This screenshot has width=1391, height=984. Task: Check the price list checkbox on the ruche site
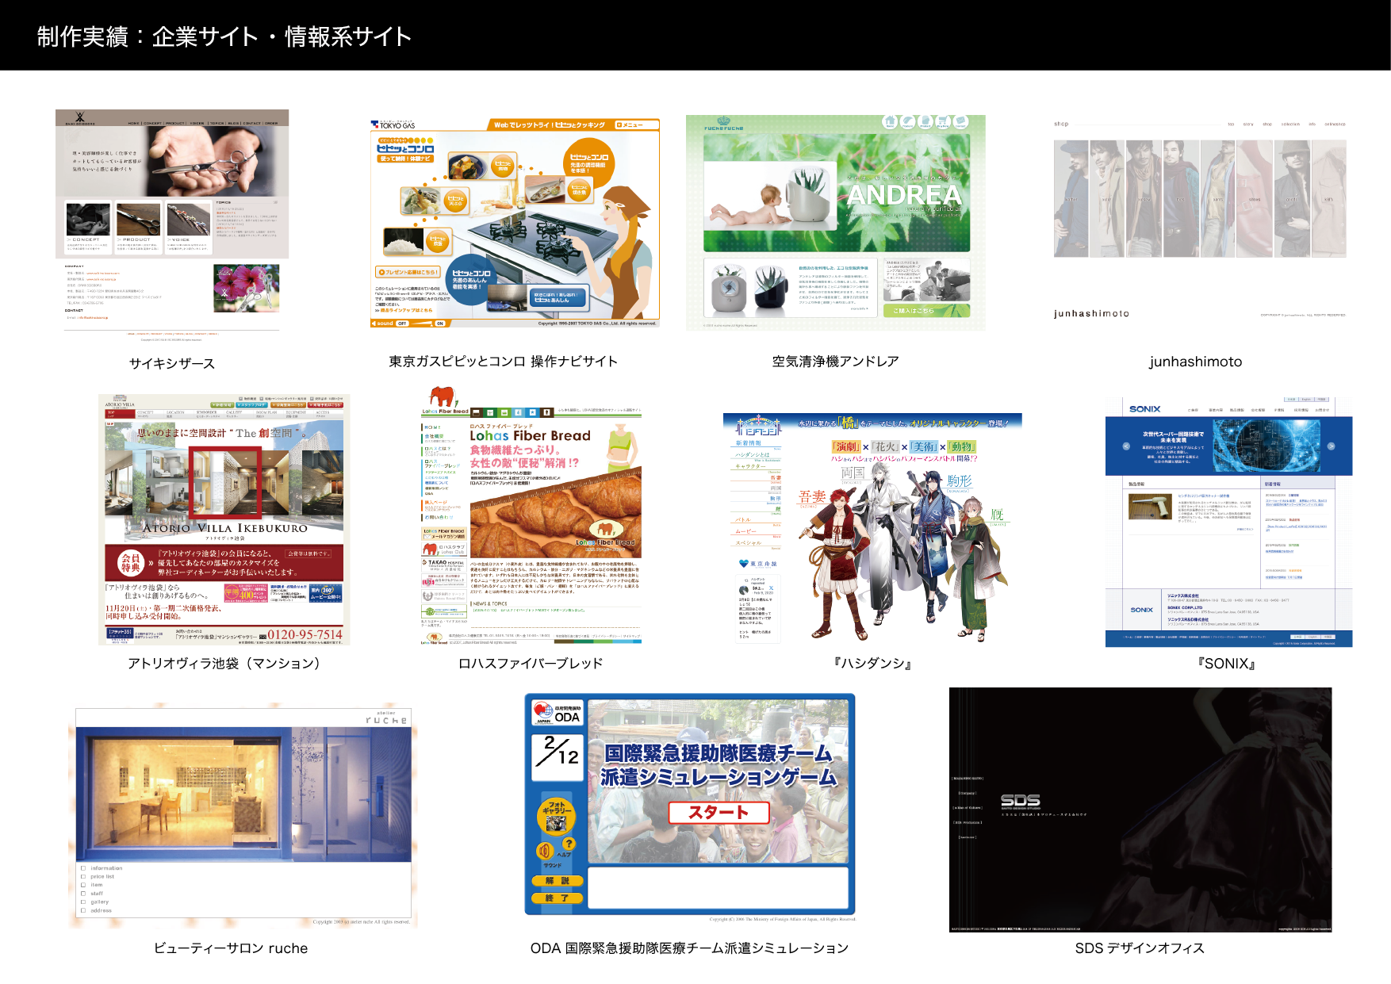coord(83,876)
